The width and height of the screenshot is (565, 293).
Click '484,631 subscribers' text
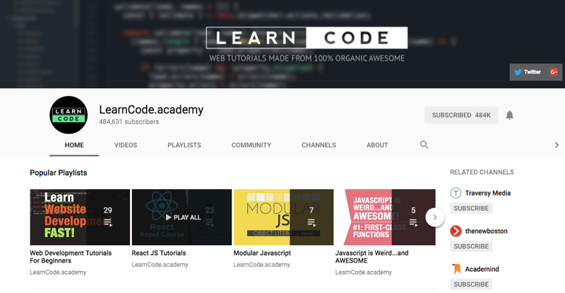(129, 122)
